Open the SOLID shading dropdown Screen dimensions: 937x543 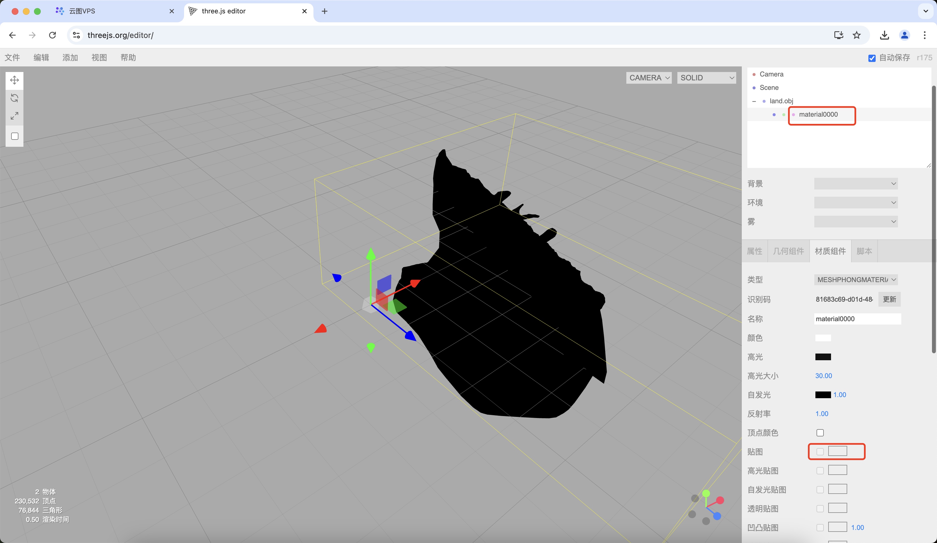pyautogui.click(x=706, y=78)
